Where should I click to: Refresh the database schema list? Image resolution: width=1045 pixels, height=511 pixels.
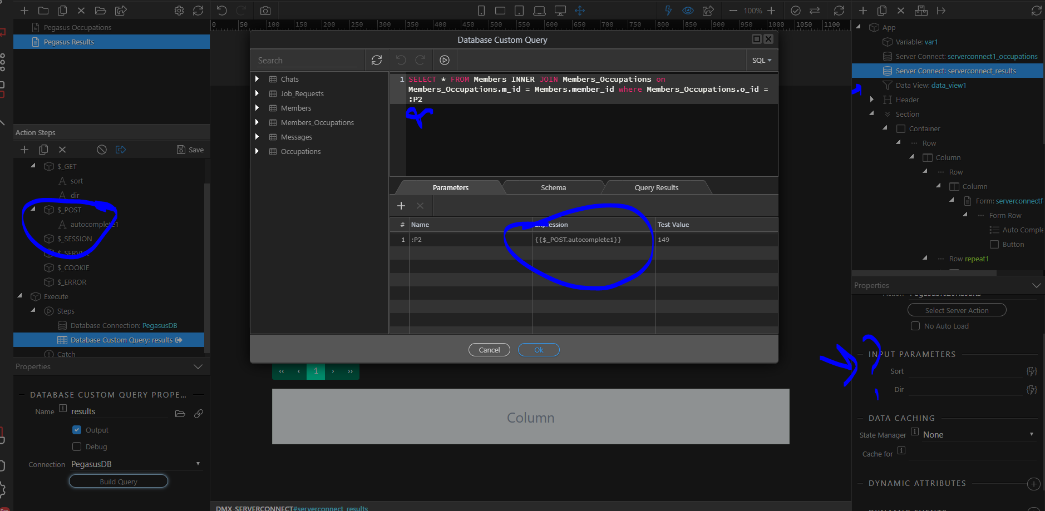coord(377,60)
